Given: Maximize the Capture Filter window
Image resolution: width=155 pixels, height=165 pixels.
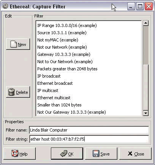Looking at the screenshot, I should click(140, 6).
